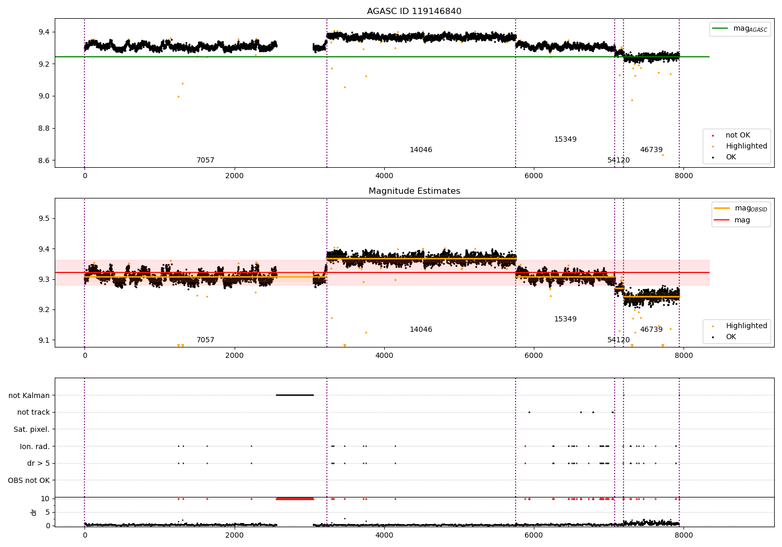Click the red 'not OK' legend marker

point(713,135)
